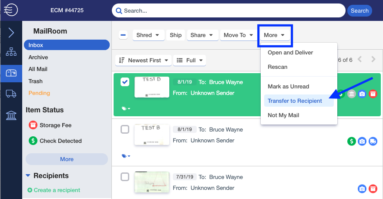Click the camera scan icon on 7/31/19 row

click(x=362, y=189)
